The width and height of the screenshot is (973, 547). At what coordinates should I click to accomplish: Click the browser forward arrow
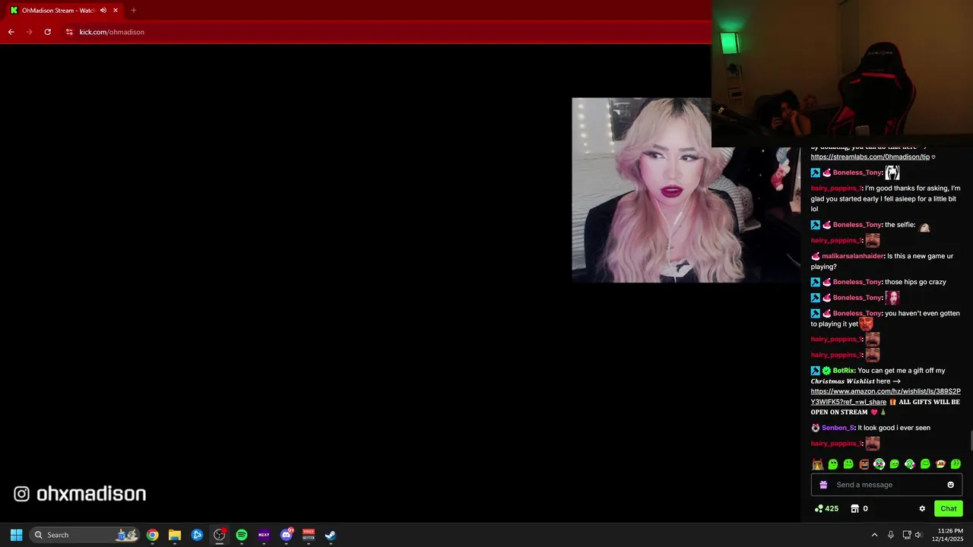pos(29,32)
